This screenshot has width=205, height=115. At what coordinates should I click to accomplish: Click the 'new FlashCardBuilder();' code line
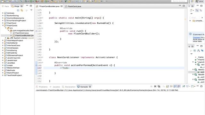pyautogui.click(x=84, y=34)
